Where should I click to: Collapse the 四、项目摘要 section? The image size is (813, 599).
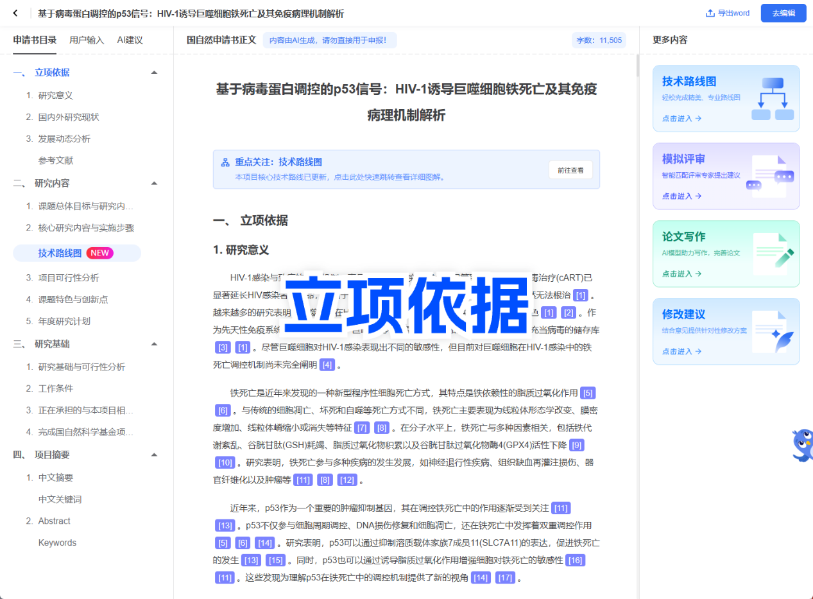[154, 455]
